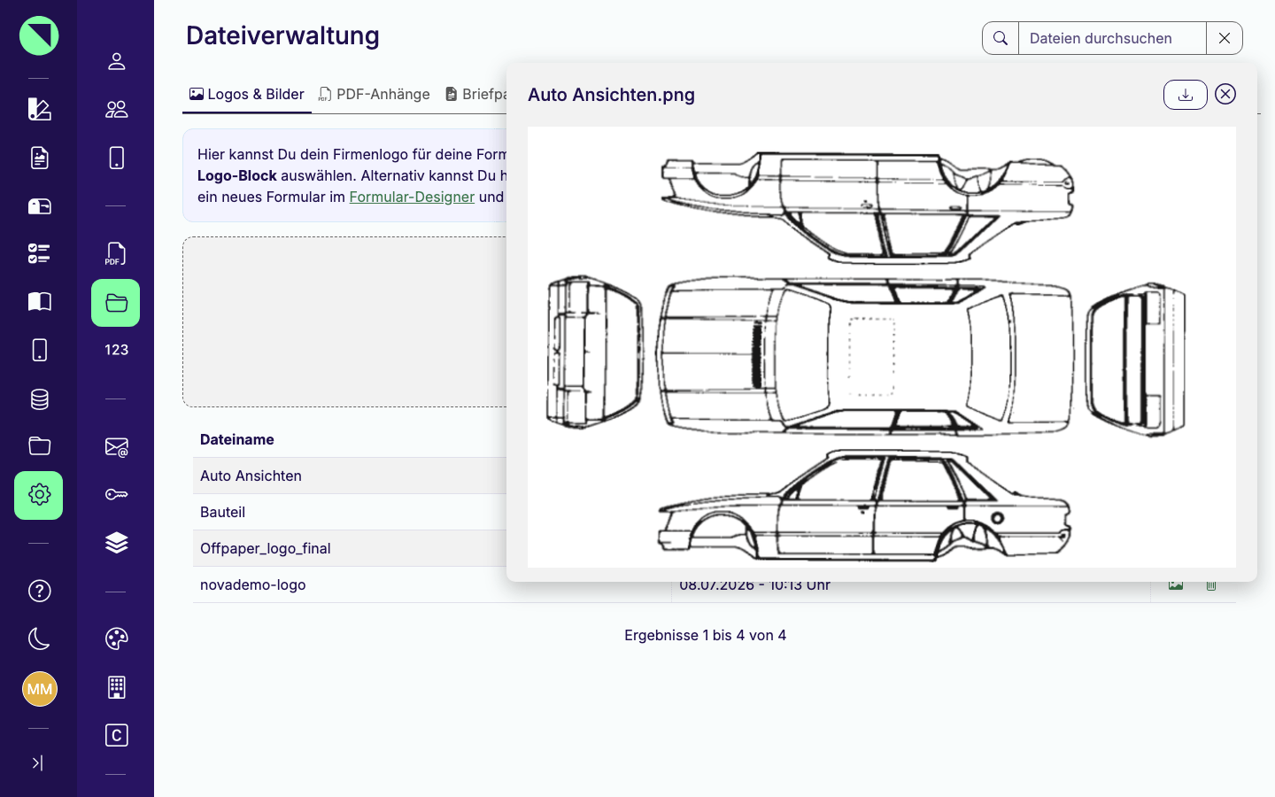Open the signed document icon in sidebar
This screenshot has height=797, width=1275.
coord(39,158)
